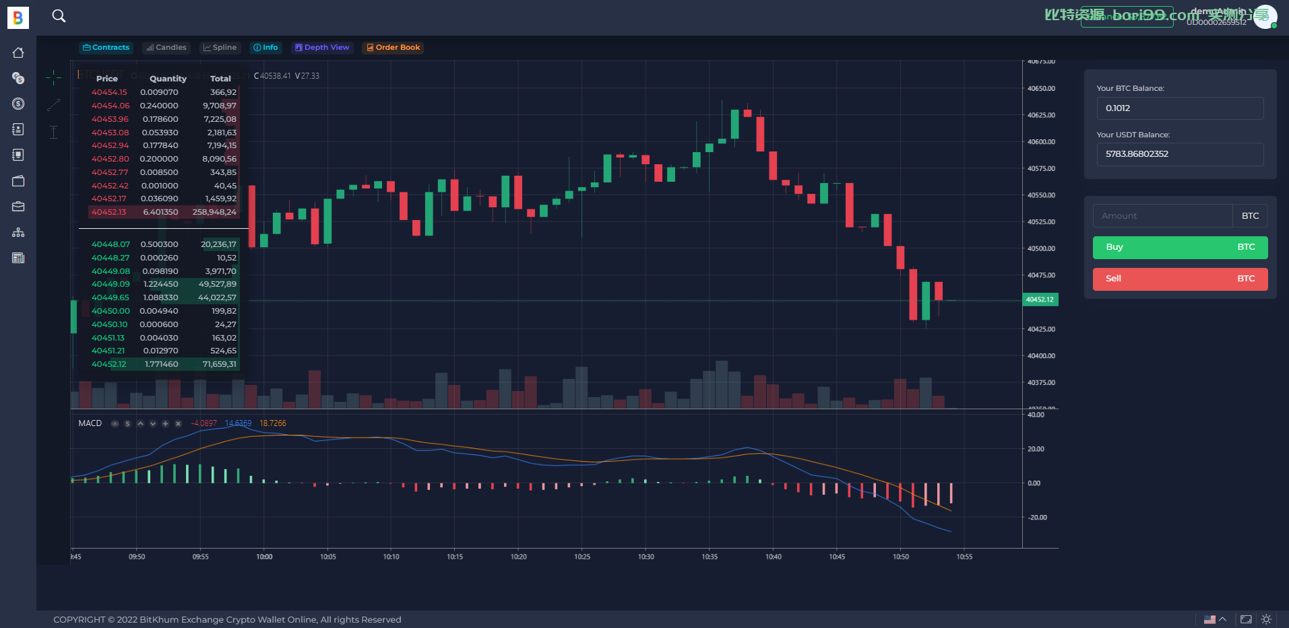Click the red Sell BTC button

[1180, 279]
